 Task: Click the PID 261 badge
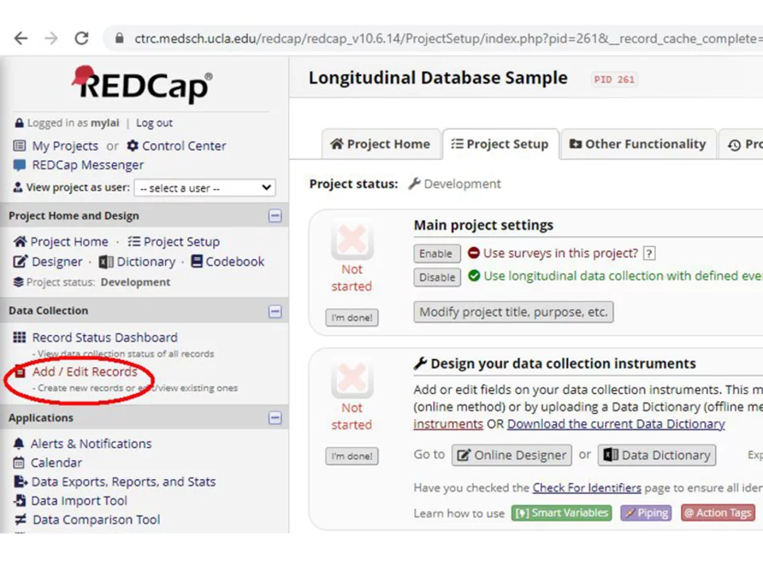614,79
